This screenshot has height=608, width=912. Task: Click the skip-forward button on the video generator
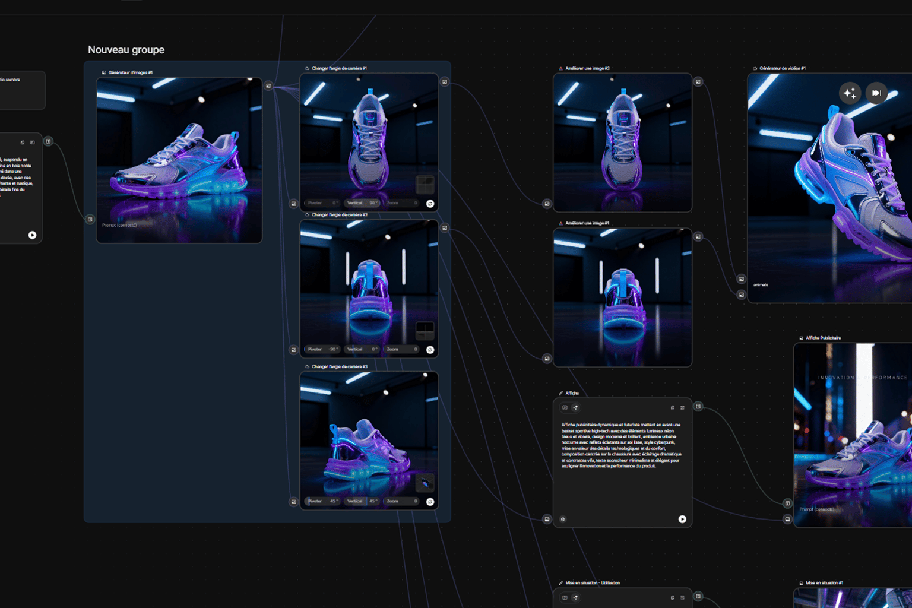pyautogui.click(x=876, y=93)
